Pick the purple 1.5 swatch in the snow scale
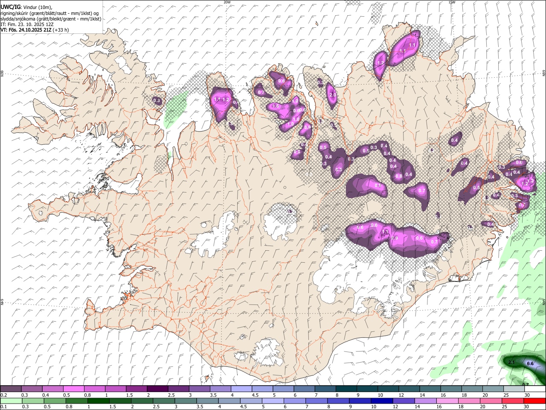This screenshot has height=410, width=546. (x=136, y=389)
